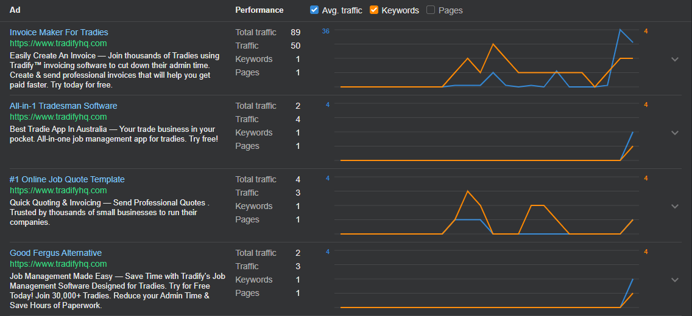Click the blue axis value 36 on first chart
Image resolution: width=692 pixels, height=316 pixels.
point(326,31)
